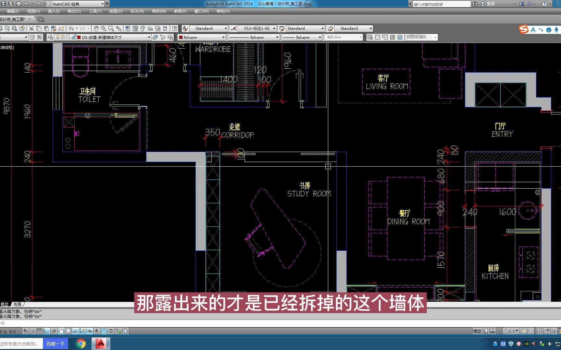
Task: Open the 按图纸缩放 viewport scale dropdown
Action: [x=422, y=37]
